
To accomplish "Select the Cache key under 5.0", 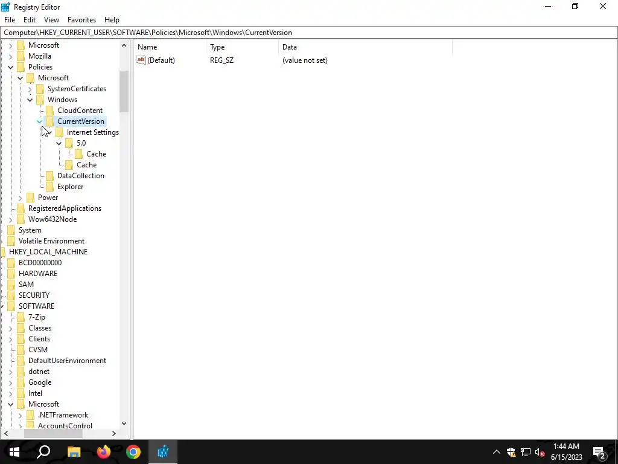I will point(96,154).
